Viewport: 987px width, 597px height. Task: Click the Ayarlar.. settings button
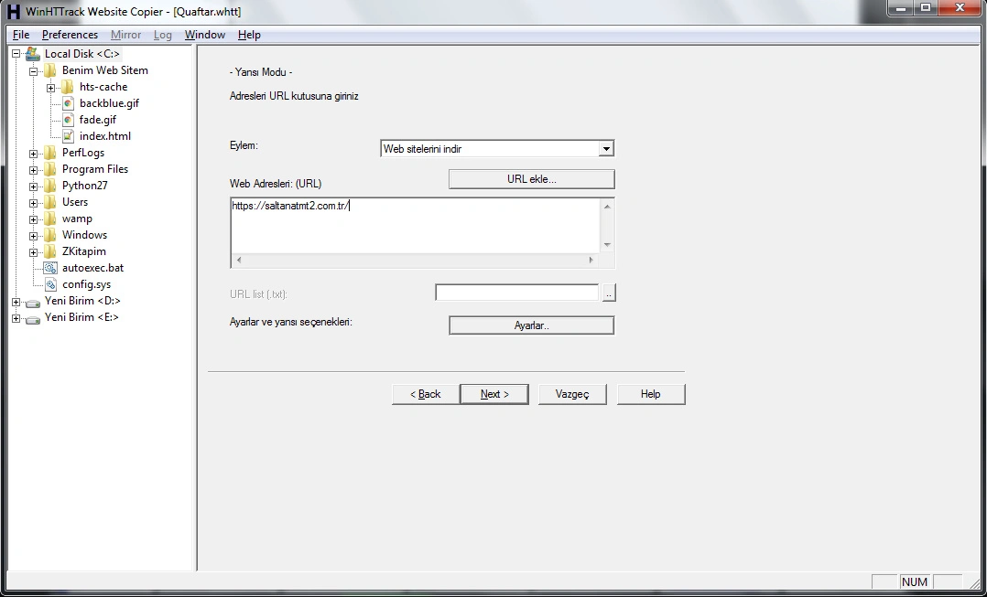pyautogui.click(x=531, y=325)
